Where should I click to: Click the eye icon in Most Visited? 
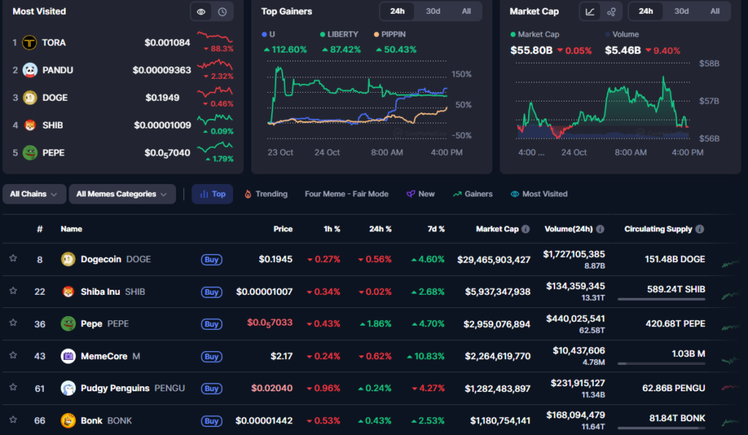201,12
